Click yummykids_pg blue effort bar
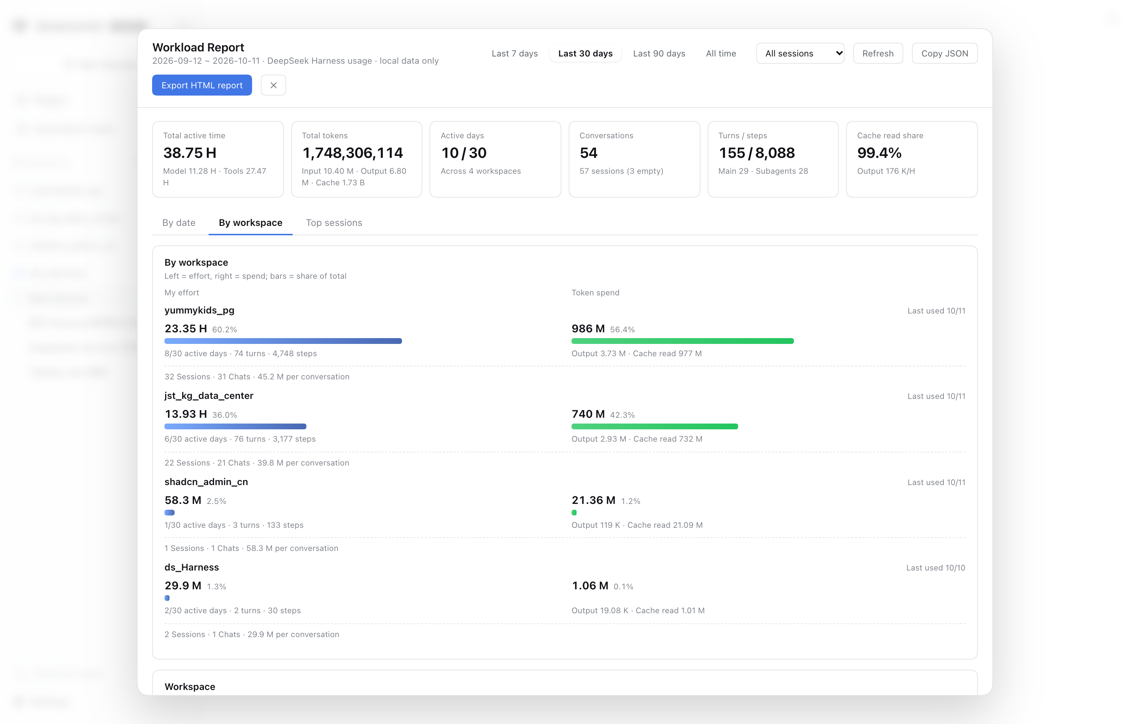 (x=283, y=341)
